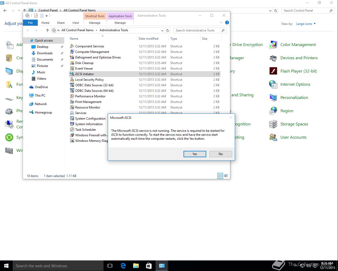The height and width of the screenshot is (271, 338).
Task: Open Internet Options in Control Panel
Action: coord(295,84)
